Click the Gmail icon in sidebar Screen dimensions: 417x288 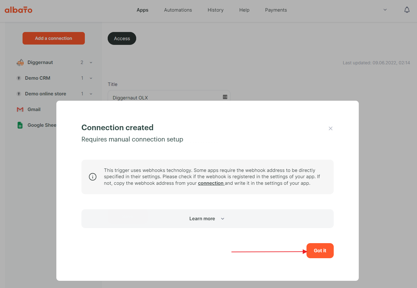20,109
